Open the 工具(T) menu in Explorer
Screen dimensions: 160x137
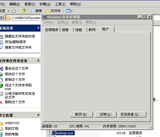tap(60, 4)
